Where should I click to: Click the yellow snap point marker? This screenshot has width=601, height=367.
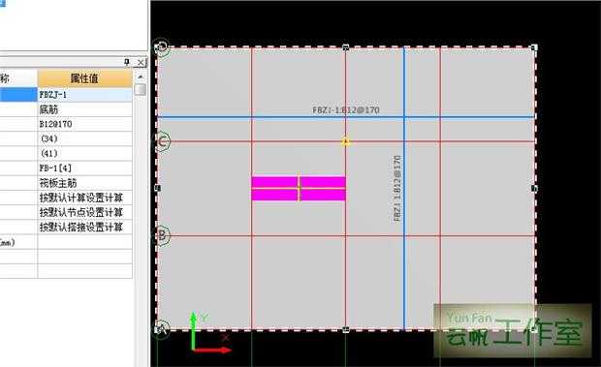click(346, 142)
